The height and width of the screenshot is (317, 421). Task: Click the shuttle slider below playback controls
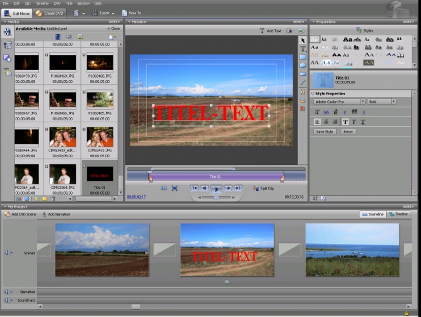(x=216, y=197)
